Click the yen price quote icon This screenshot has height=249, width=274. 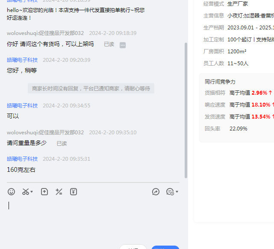coord(74,192)
